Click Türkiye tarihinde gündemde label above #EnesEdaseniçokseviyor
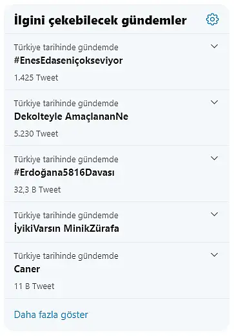 [x=66, y=48]
